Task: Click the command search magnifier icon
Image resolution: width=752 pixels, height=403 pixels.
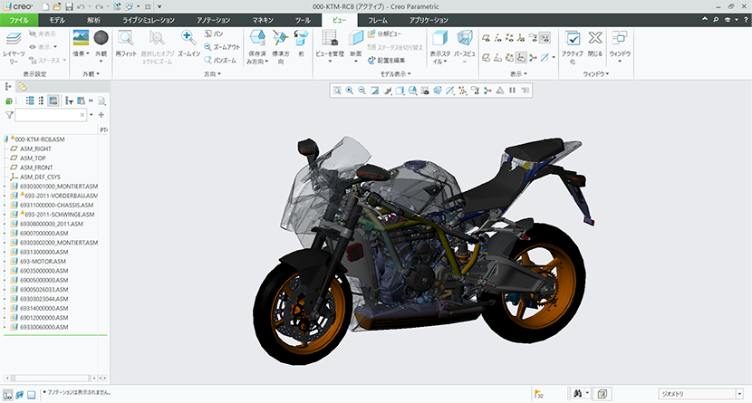Action: [x=716, y=20]
